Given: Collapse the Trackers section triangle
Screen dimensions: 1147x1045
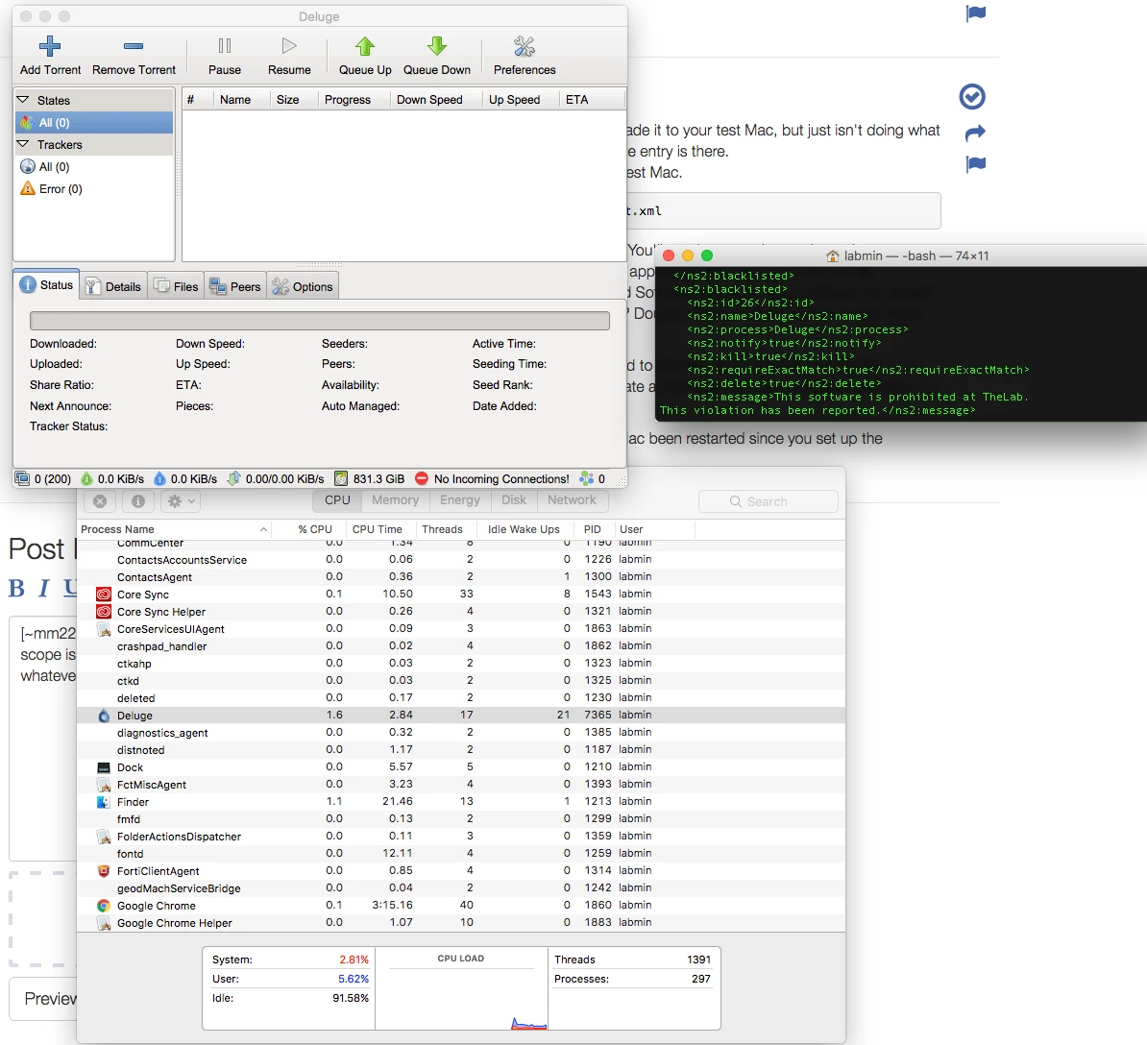Looking at the screenshot, I should coord(23,144).
